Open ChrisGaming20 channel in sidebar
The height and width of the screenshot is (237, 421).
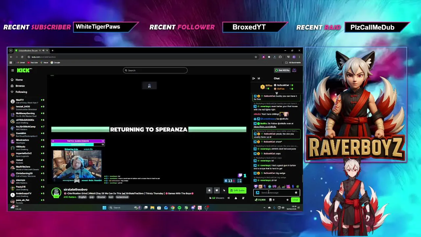tap(28, 174)
